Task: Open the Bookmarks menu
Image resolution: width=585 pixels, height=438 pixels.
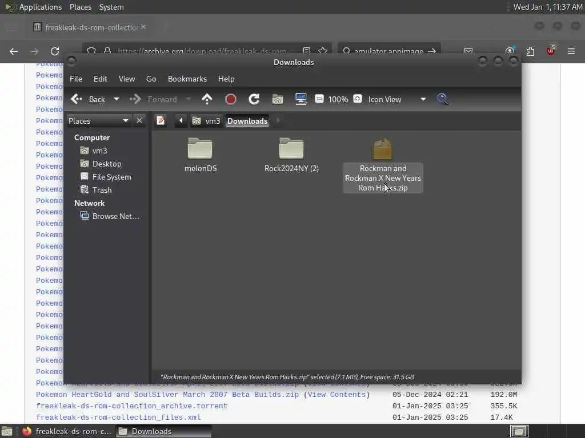Action: (187, 79)
